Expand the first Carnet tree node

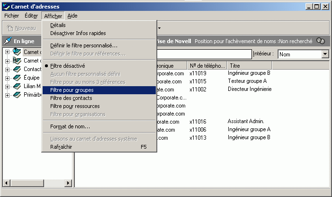[7, 52]
